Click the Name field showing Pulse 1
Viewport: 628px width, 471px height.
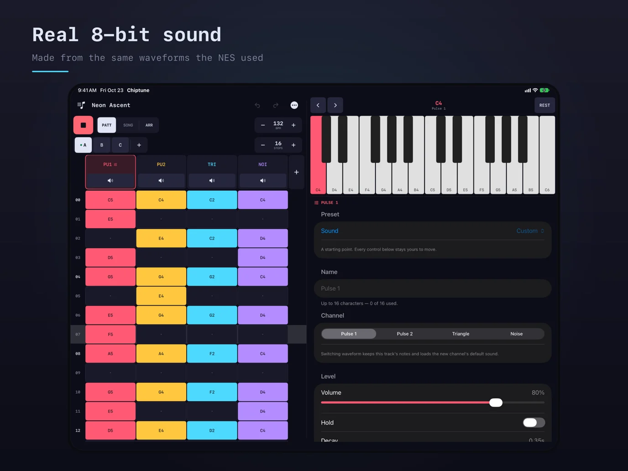[x=433, y=288]
